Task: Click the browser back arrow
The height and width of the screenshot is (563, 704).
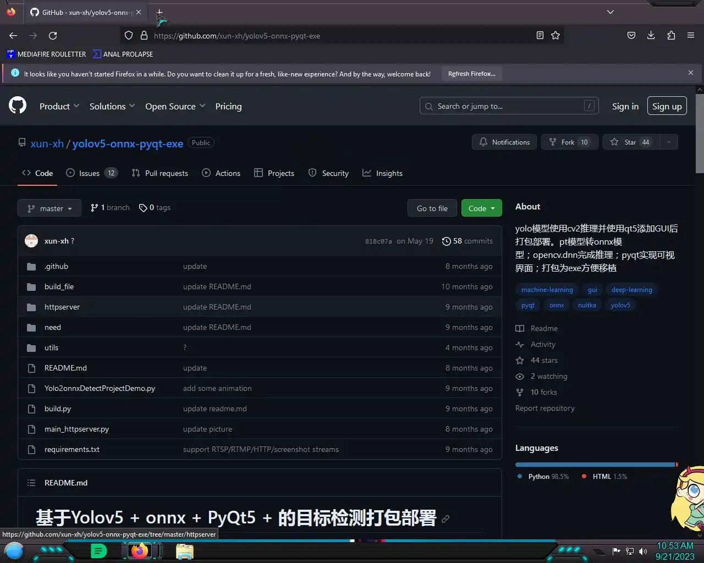Action: click(x=13, y=36)
